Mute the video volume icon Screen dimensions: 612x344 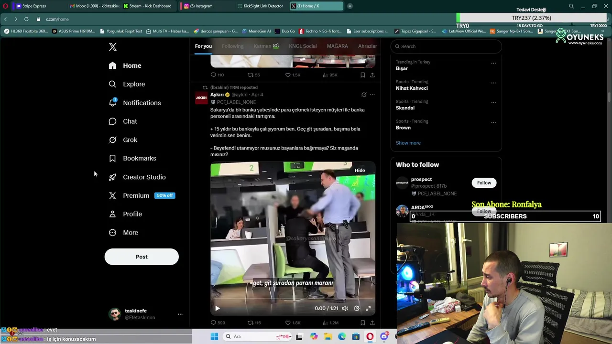pyautogui.click(x=345, y=308)
